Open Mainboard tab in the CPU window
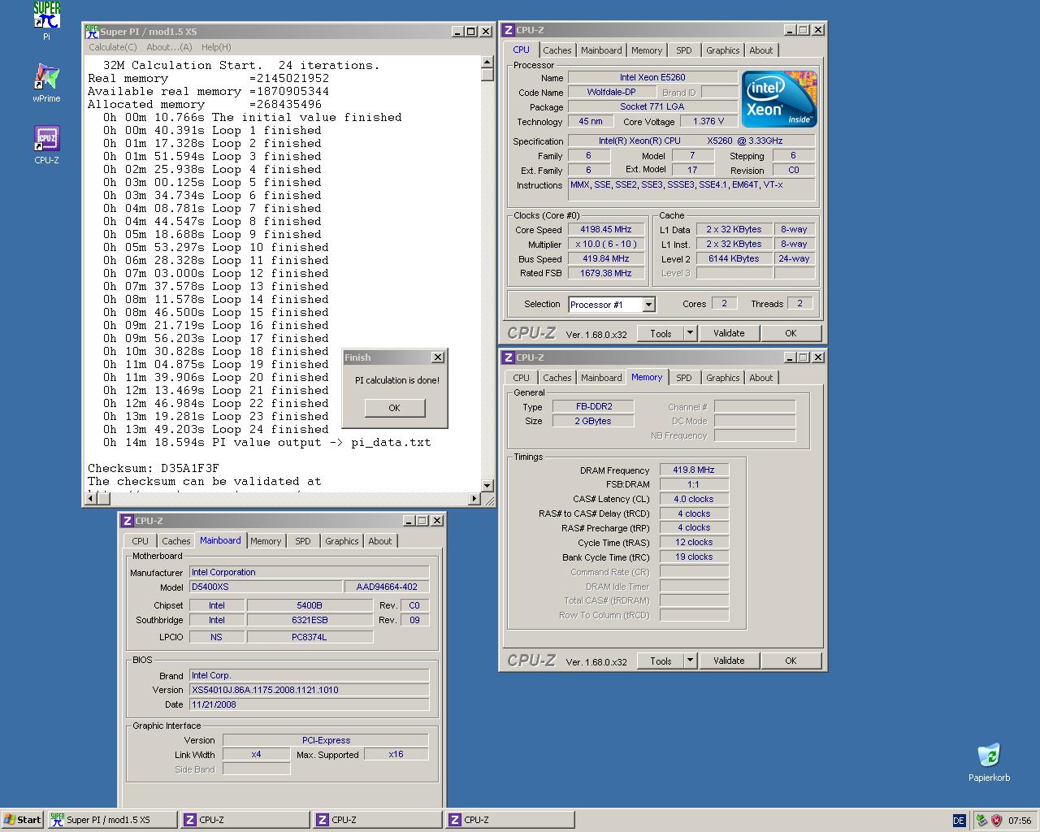 601,50
